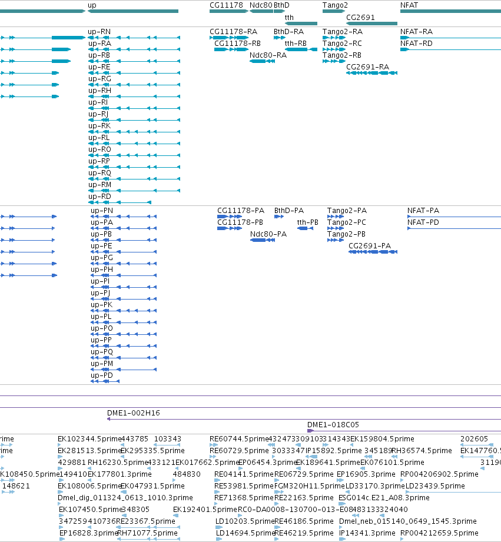
Task: Click the up-RH transcript label
Action: pyautogui.click(x=100, y=90)
